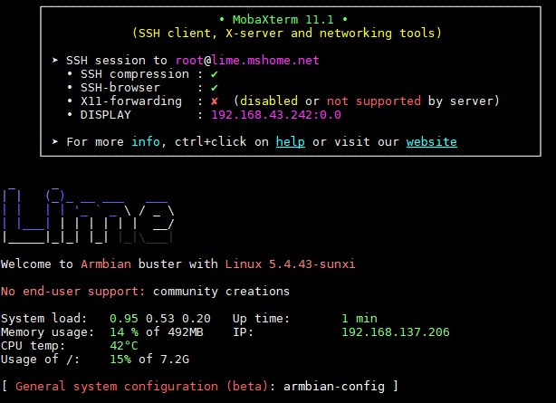Click the green checkmark beside SSH compression
The height and width of the screenshot is (403, 556).
215,74
